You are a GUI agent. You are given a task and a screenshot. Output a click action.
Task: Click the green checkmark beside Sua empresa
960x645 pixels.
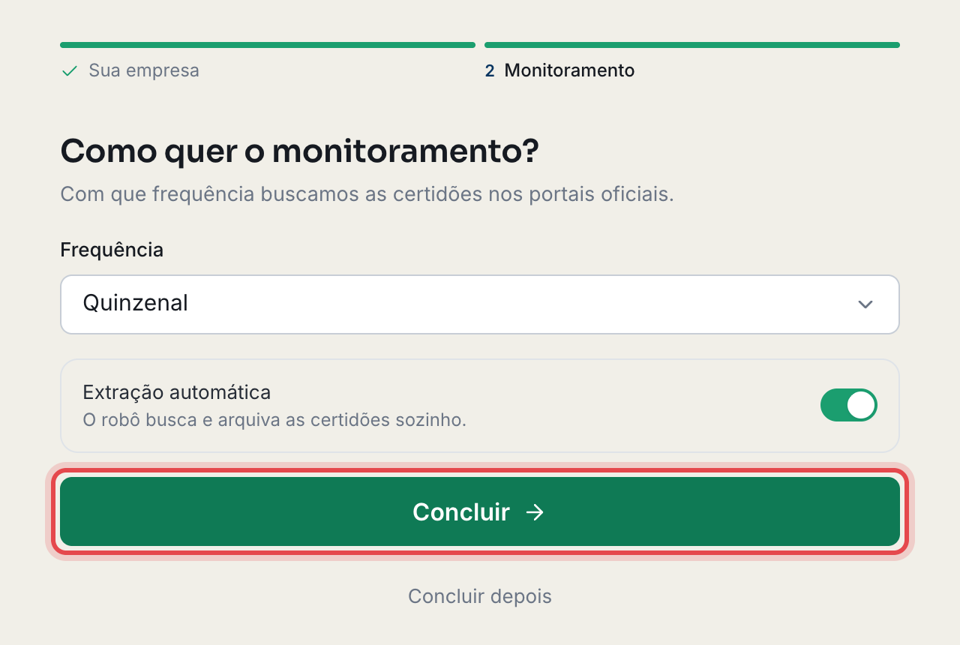click(70, 71)
